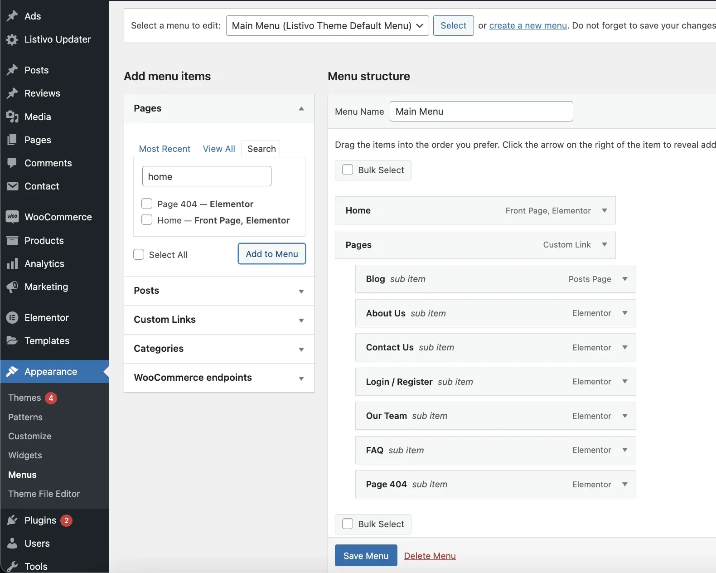Open the Menus submenu item

(x=22, y=475)
